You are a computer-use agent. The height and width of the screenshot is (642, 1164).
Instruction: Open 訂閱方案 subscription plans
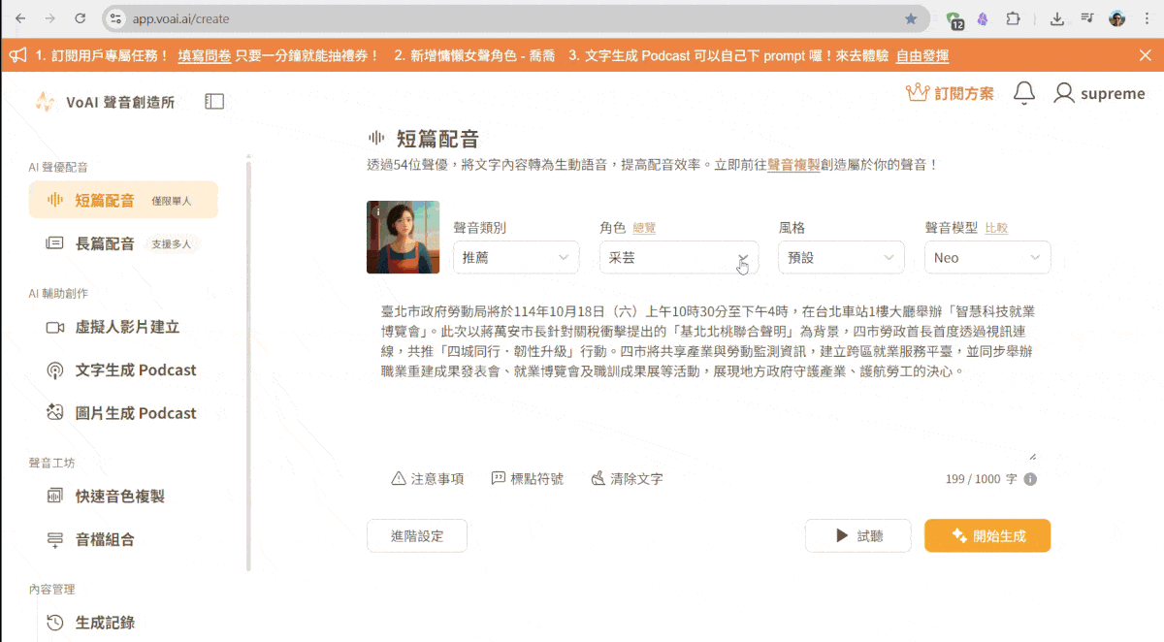point(950,93)
